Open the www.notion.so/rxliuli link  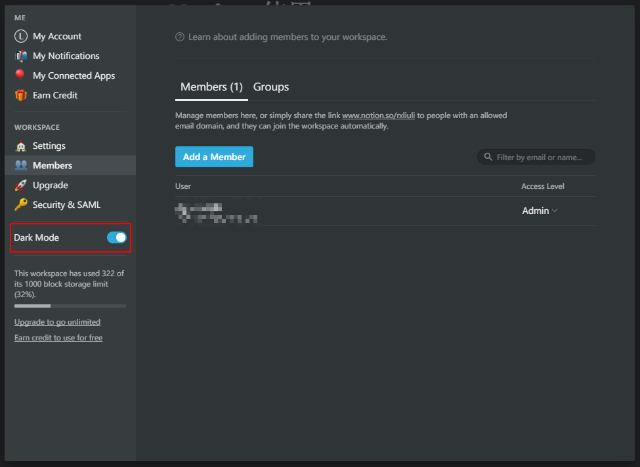[378, 115]
